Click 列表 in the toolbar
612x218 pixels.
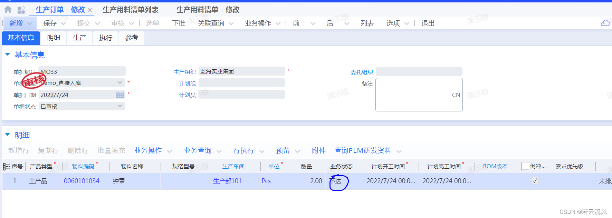(367, 23)
